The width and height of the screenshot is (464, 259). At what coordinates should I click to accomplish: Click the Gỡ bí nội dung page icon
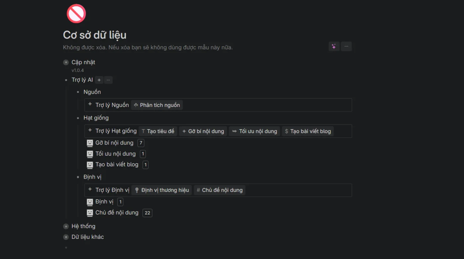90,143
